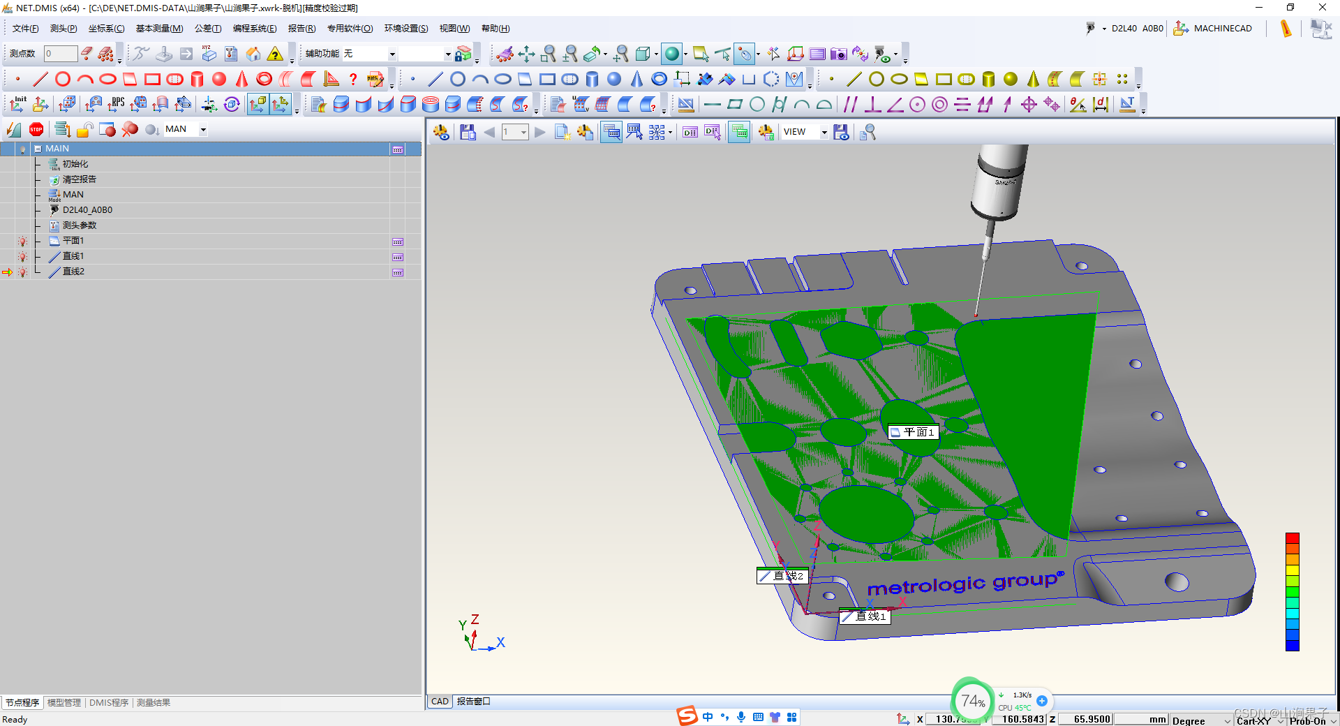This screenshot has width=1340, height=726.
Task: Select the red measure-circle tool
Action: click(x=63, y=79)
